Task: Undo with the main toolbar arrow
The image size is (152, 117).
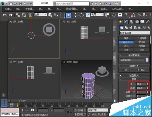Action: [x=5, y=15]
